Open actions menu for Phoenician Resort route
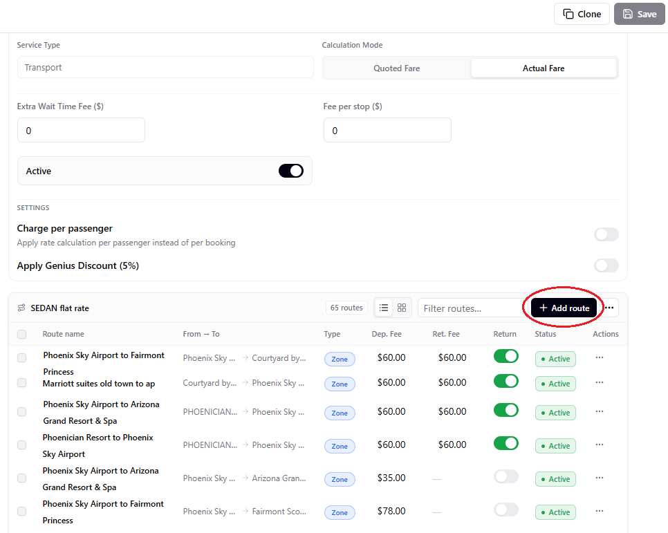This screenshot has height=533, width=668. click(600, 445)
